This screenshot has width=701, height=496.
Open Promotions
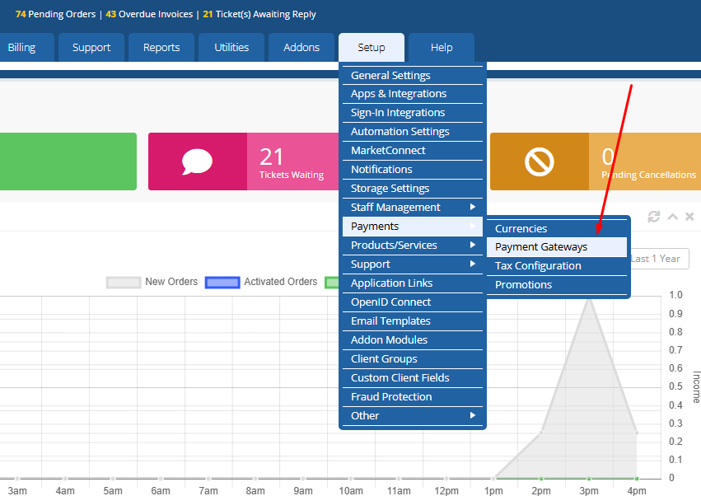[557, 285]
